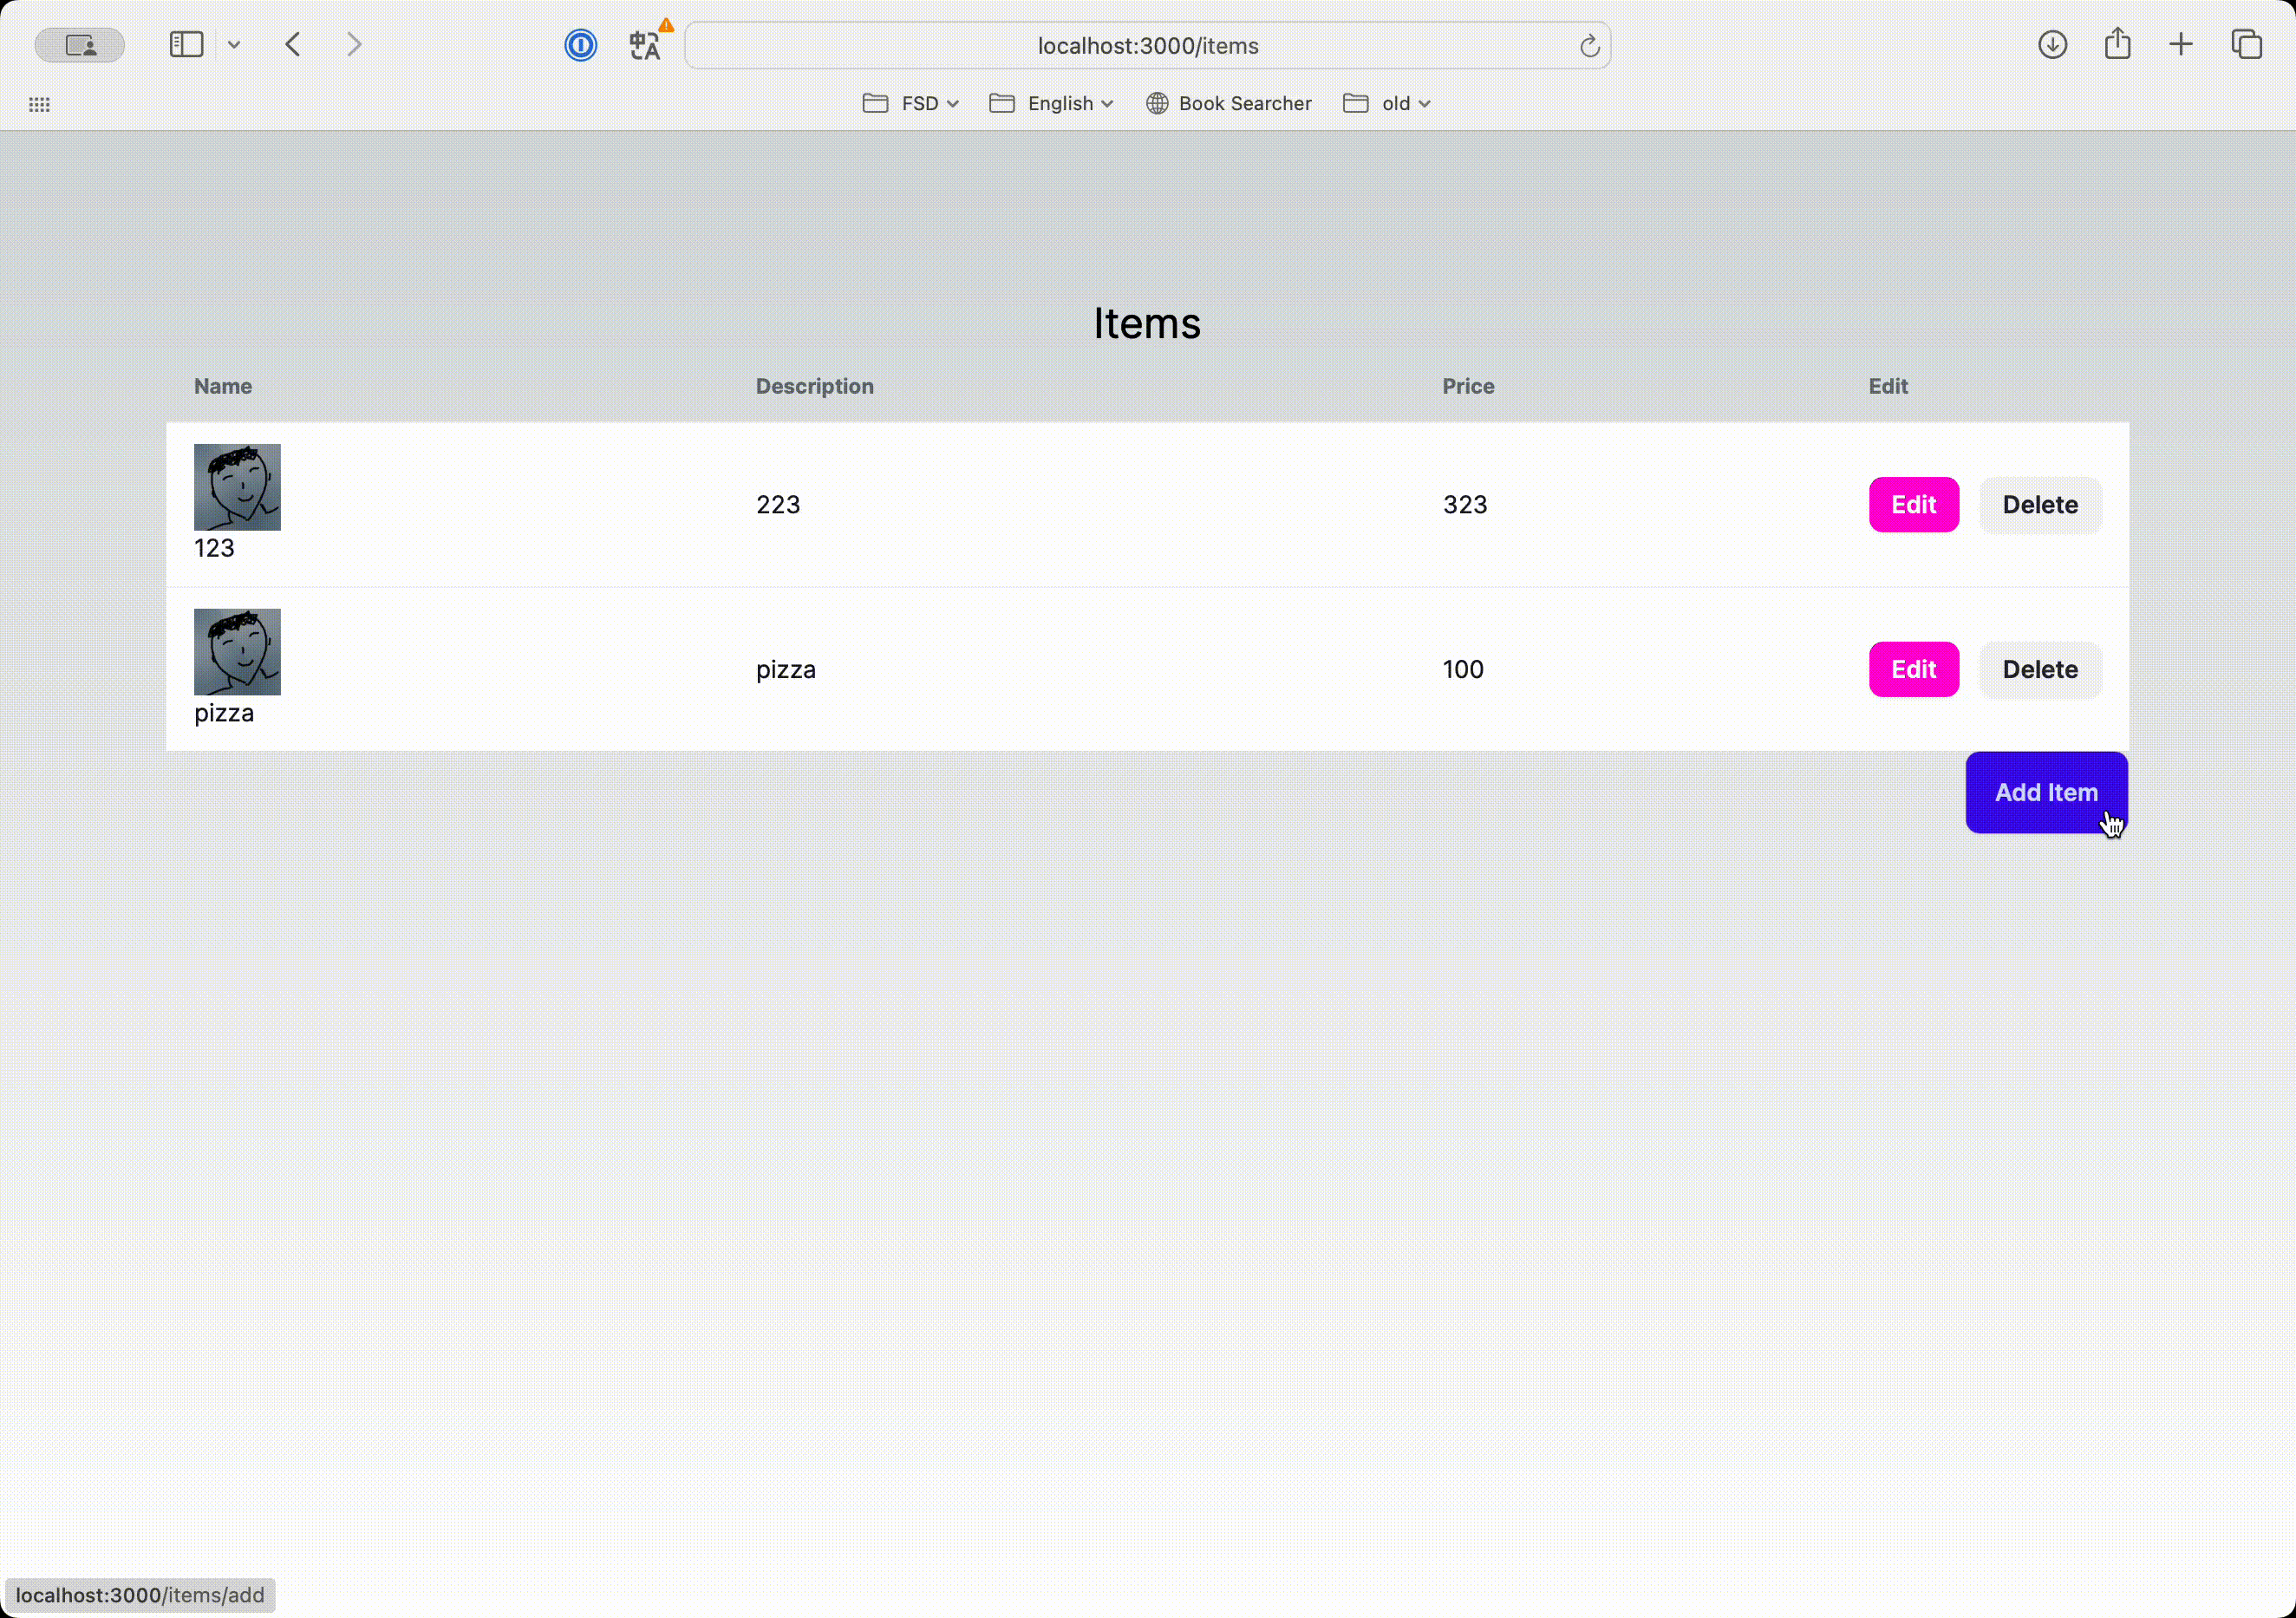Click Edit for the 123 item
This screenshot has height=1618, width=2296.
point(1913,505)
